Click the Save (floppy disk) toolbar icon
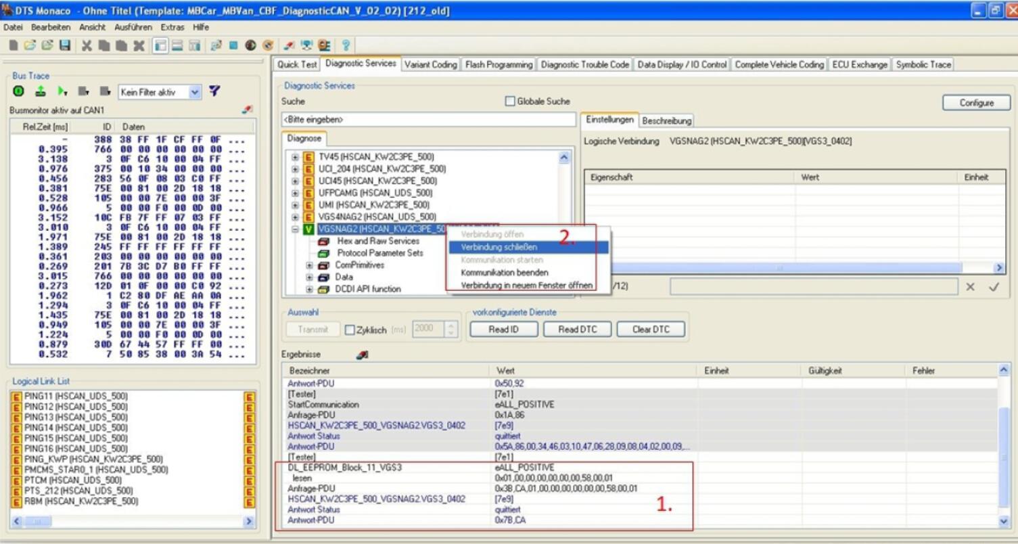Viewport: 1018px width, 544px height. point(64,45)
